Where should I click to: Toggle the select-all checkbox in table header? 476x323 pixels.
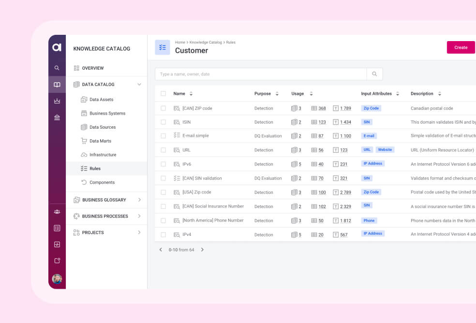(163, 94)
